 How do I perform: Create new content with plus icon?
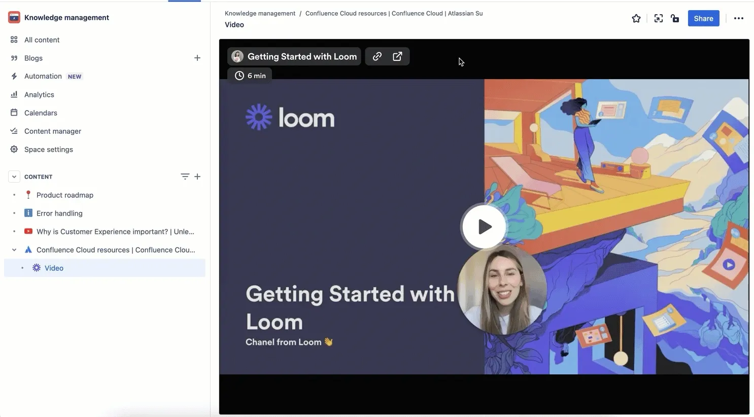197,177
